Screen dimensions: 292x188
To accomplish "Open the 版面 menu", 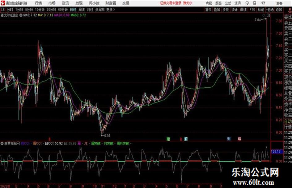I will [218, 3].
